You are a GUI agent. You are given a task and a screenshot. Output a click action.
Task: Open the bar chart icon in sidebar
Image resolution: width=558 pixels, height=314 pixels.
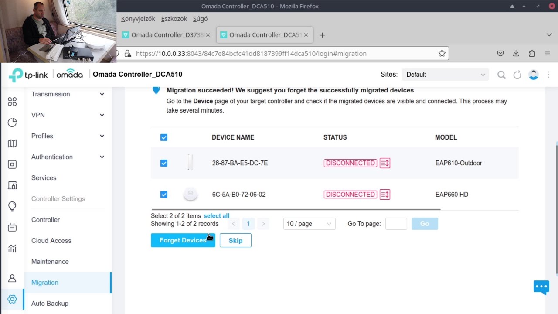pos(12,249)
